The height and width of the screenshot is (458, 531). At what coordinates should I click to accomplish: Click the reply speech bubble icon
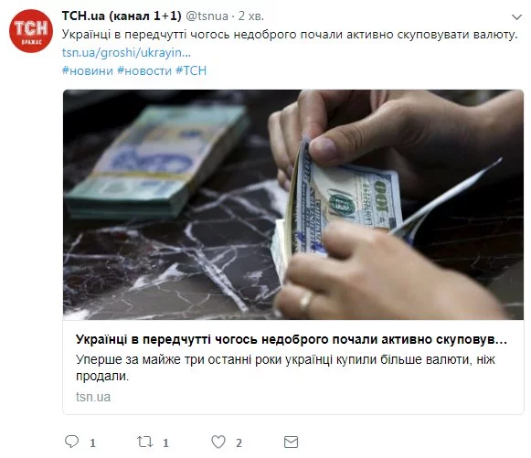pos(71,442)
